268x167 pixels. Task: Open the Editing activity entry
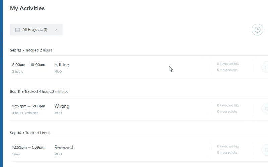coord(62,65)
